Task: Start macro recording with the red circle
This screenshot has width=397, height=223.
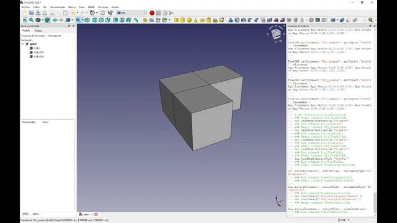Action: pyautogui.click(x=152, y=13)
